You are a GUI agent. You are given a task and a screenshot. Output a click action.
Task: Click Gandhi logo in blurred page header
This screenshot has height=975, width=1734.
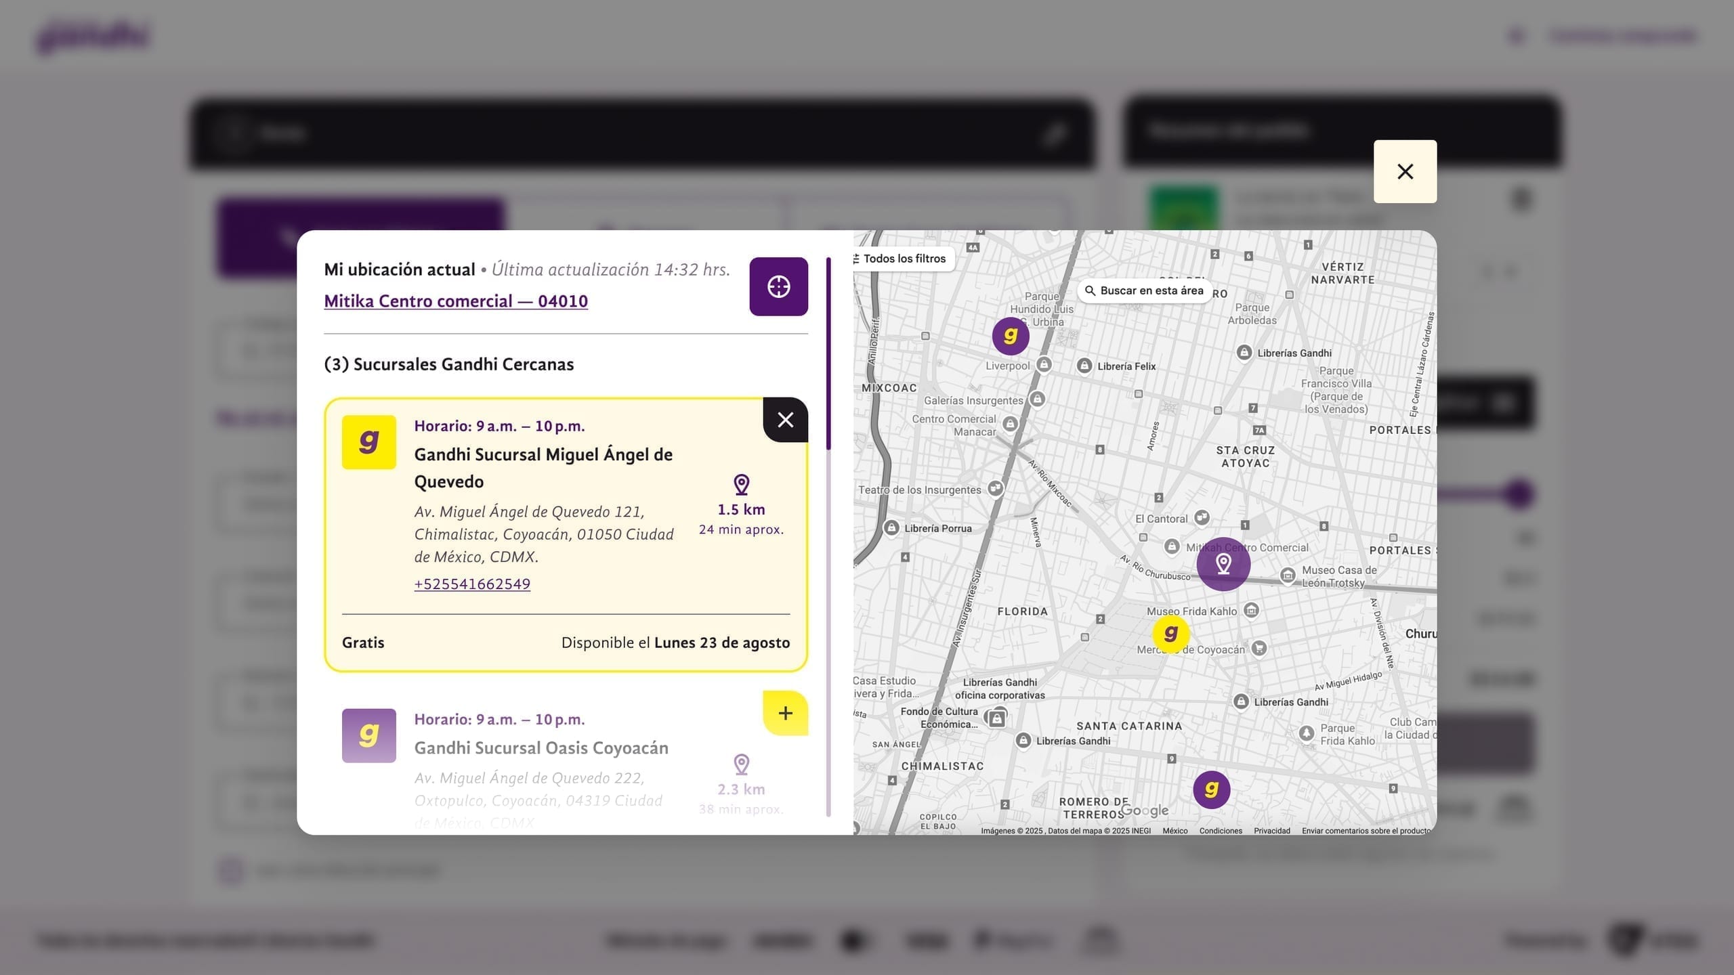coord(93,37)
